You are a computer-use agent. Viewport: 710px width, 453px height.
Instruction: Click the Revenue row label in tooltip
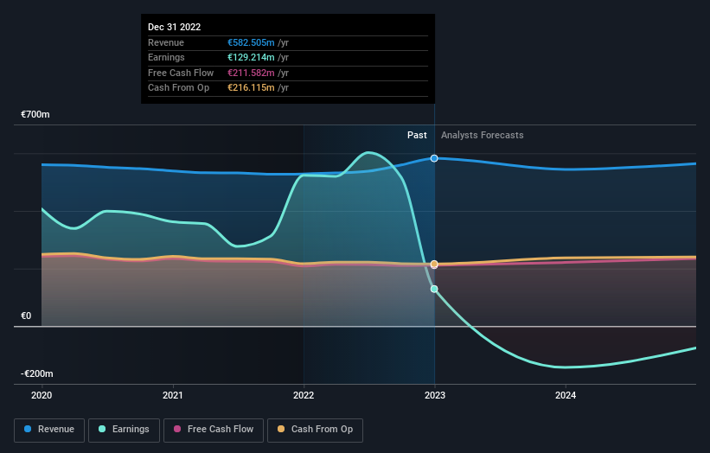tap(166, 42)
